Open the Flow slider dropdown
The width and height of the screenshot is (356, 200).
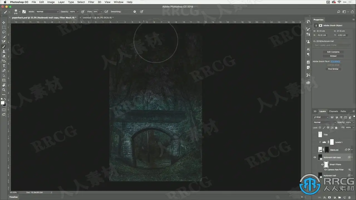click(101, 12)
